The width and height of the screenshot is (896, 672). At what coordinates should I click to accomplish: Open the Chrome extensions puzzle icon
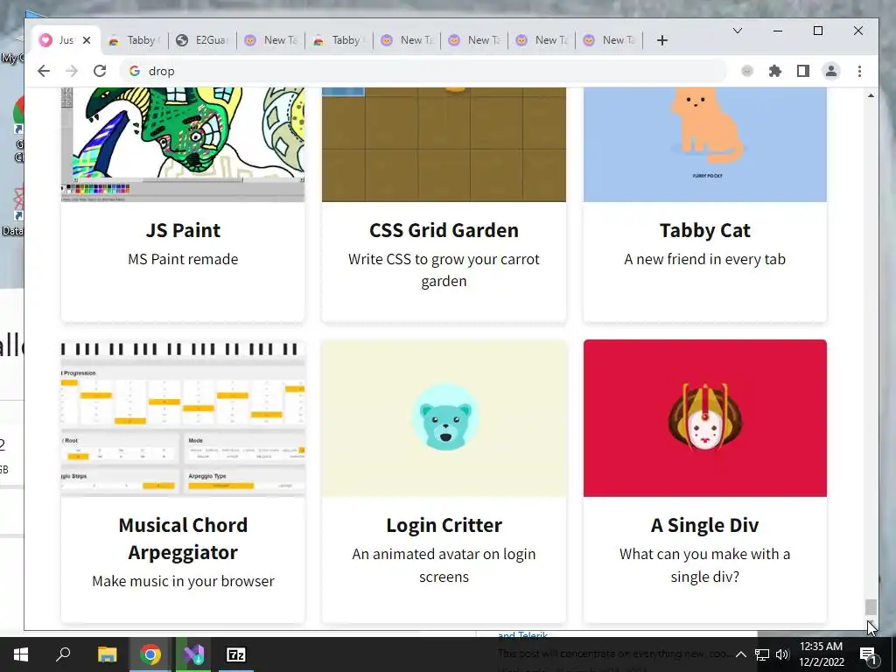coord(775,71)
